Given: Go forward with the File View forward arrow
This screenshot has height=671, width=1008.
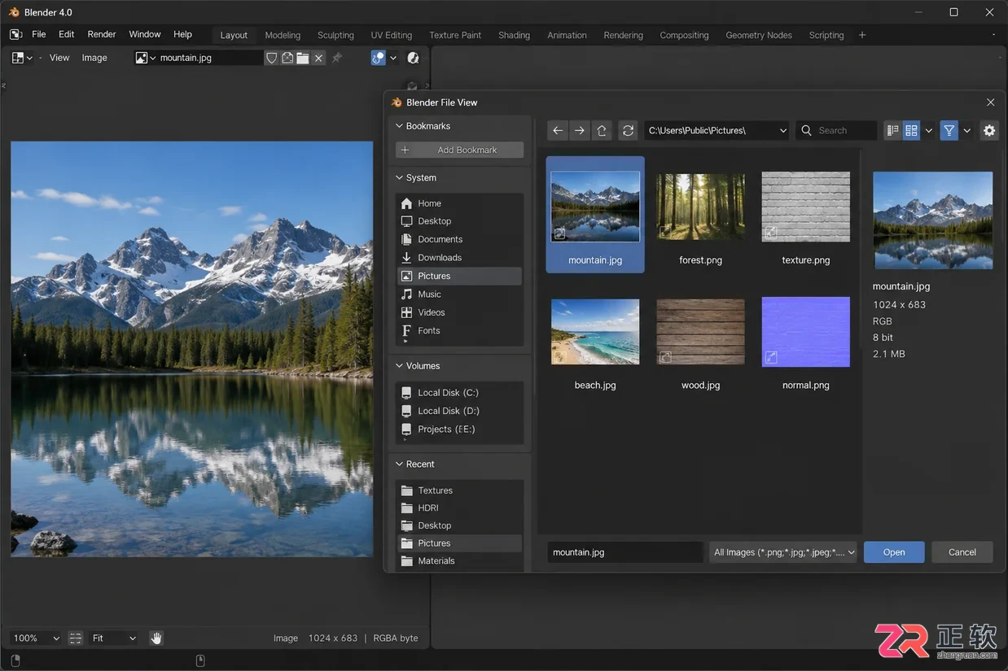Looking at the screenshot, I should point(579,130).
